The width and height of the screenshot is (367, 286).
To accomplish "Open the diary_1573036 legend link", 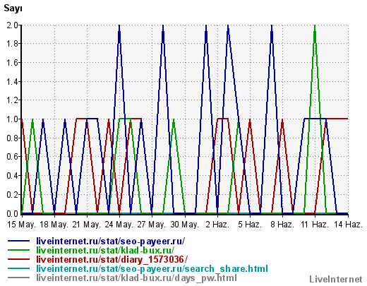I will [x=112, y=260].
